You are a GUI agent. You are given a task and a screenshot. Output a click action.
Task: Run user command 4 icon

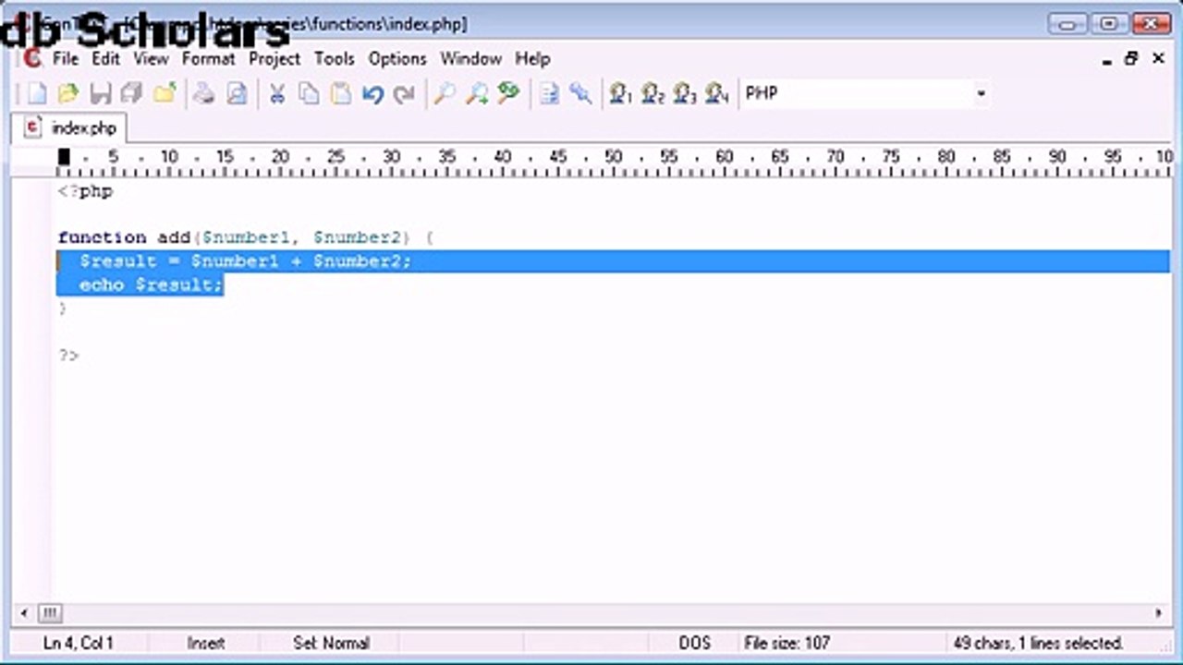pos(717,93)
